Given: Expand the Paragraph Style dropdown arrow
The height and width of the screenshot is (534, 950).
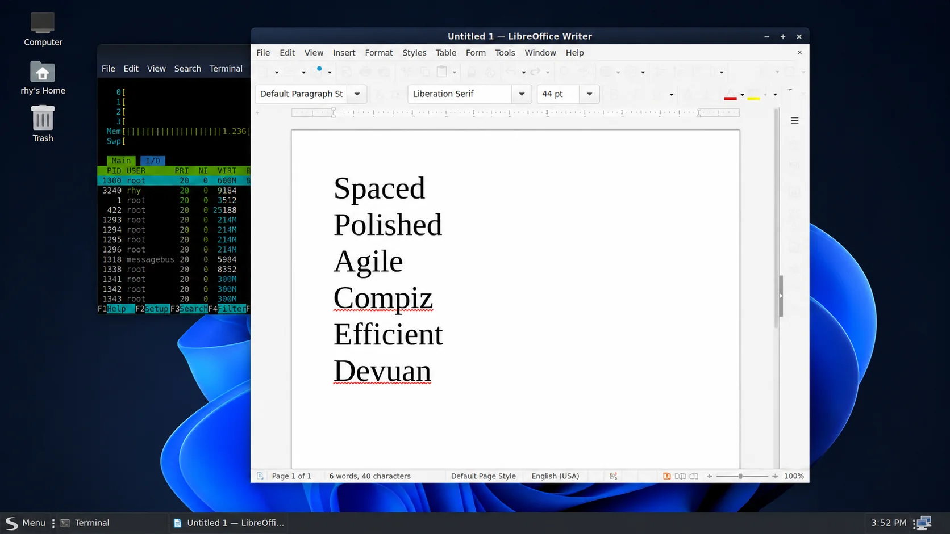Looking at the screenshot, I should (357, 94).
